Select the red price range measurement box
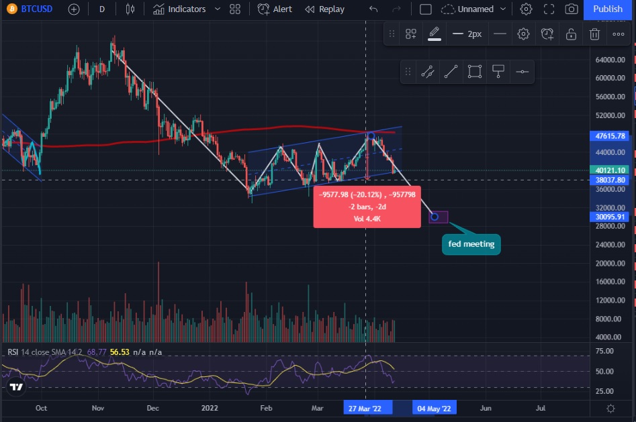 (x=367, y=207)
